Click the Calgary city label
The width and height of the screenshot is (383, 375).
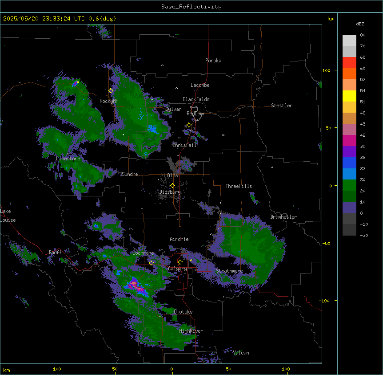click(x=178, y=269)
